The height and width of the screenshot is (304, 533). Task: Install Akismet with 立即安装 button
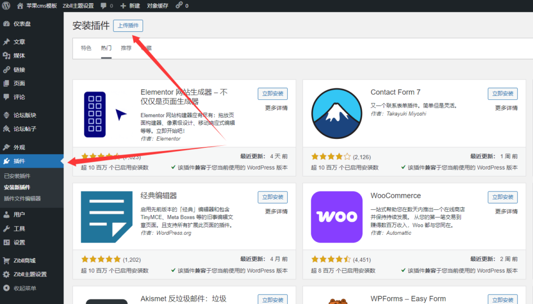point(273,299)
